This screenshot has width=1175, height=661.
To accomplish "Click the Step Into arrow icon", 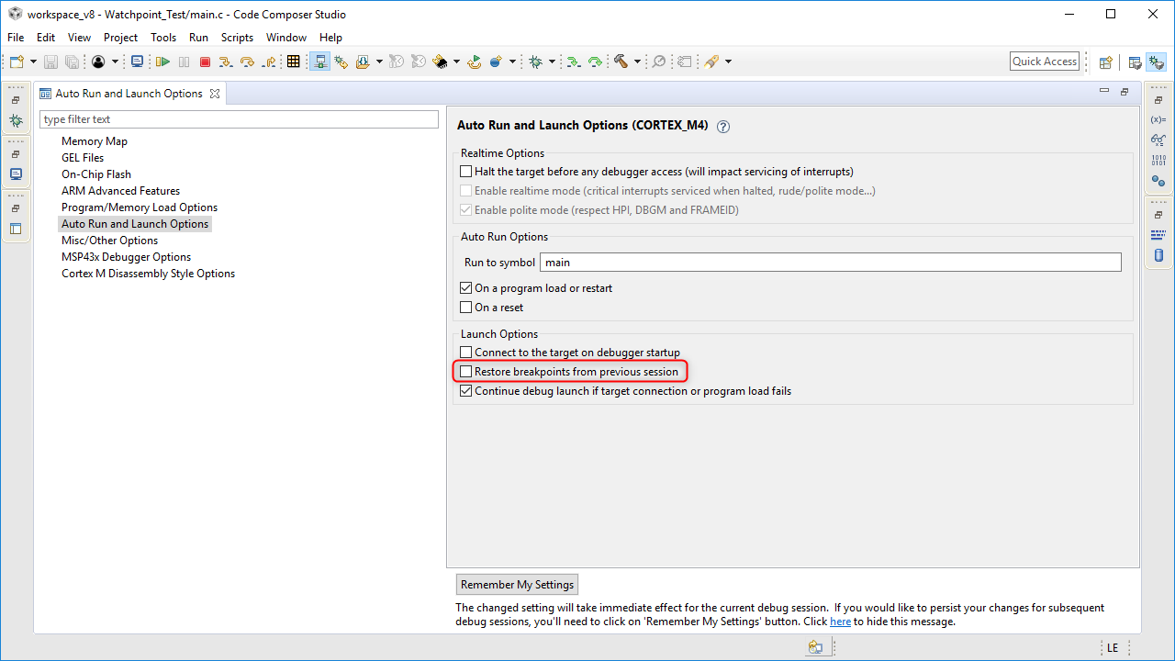I will click(x=226, y=62).
